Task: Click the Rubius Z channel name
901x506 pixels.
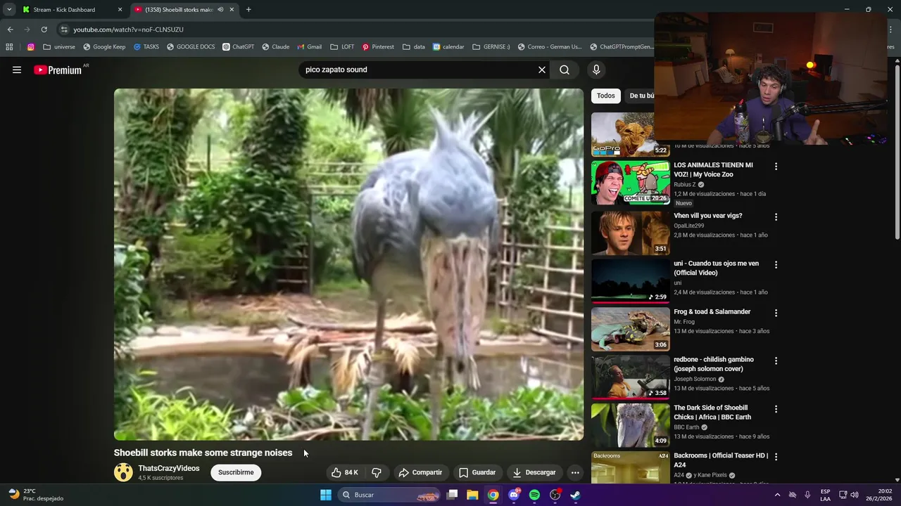Action: click(x=684, y=185)
